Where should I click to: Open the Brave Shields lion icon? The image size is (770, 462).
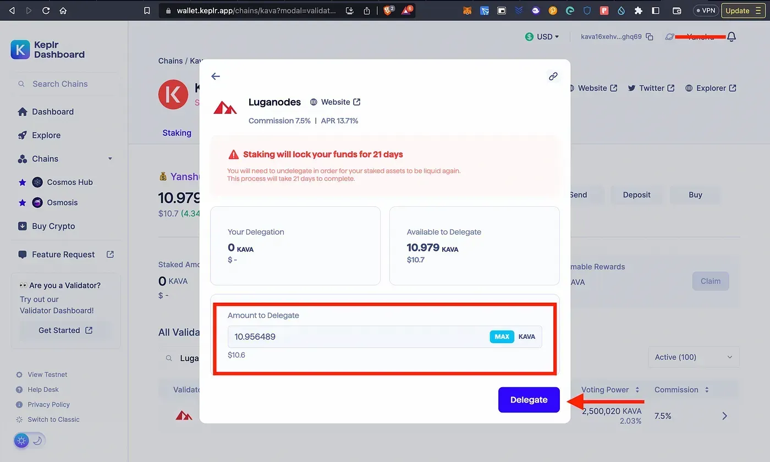pos(388,10)
